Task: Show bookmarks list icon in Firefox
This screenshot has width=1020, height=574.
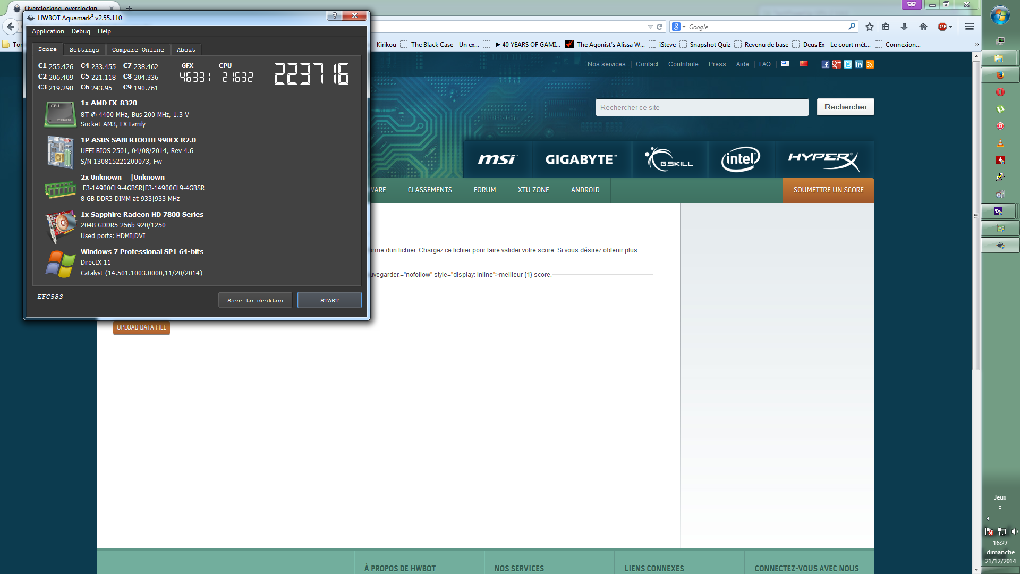Action: pyautogui.click(x=886, y=27)
